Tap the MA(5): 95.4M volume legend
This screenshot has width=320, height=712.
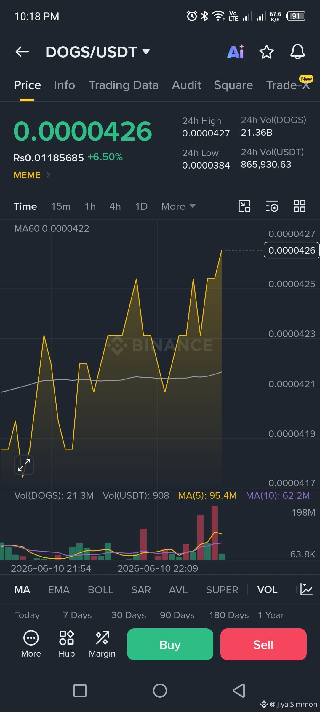click(x=207, y=495)
